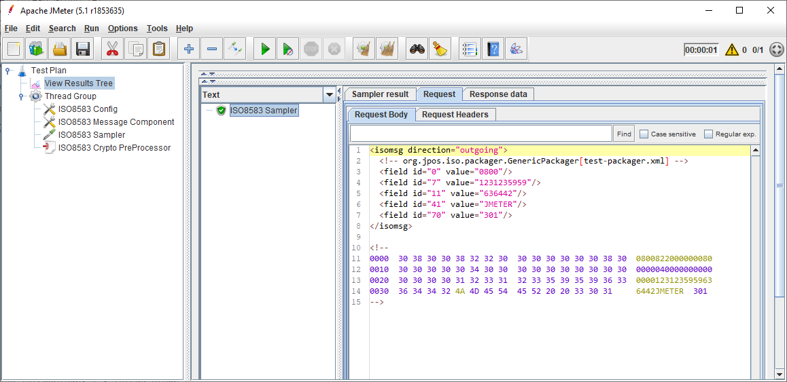Click the elapsed time 00:00:01 field
This screenshot has width=787, height=382.
701,50
